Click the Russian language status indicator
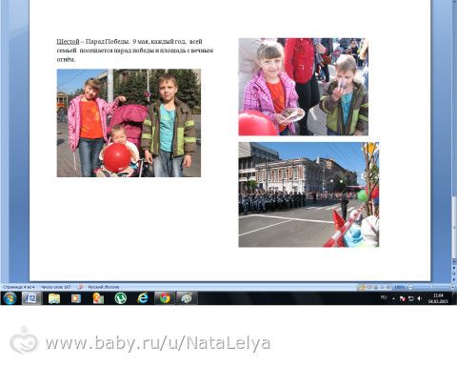Viewport: 457px width, 366px height. tap(104, 287)
